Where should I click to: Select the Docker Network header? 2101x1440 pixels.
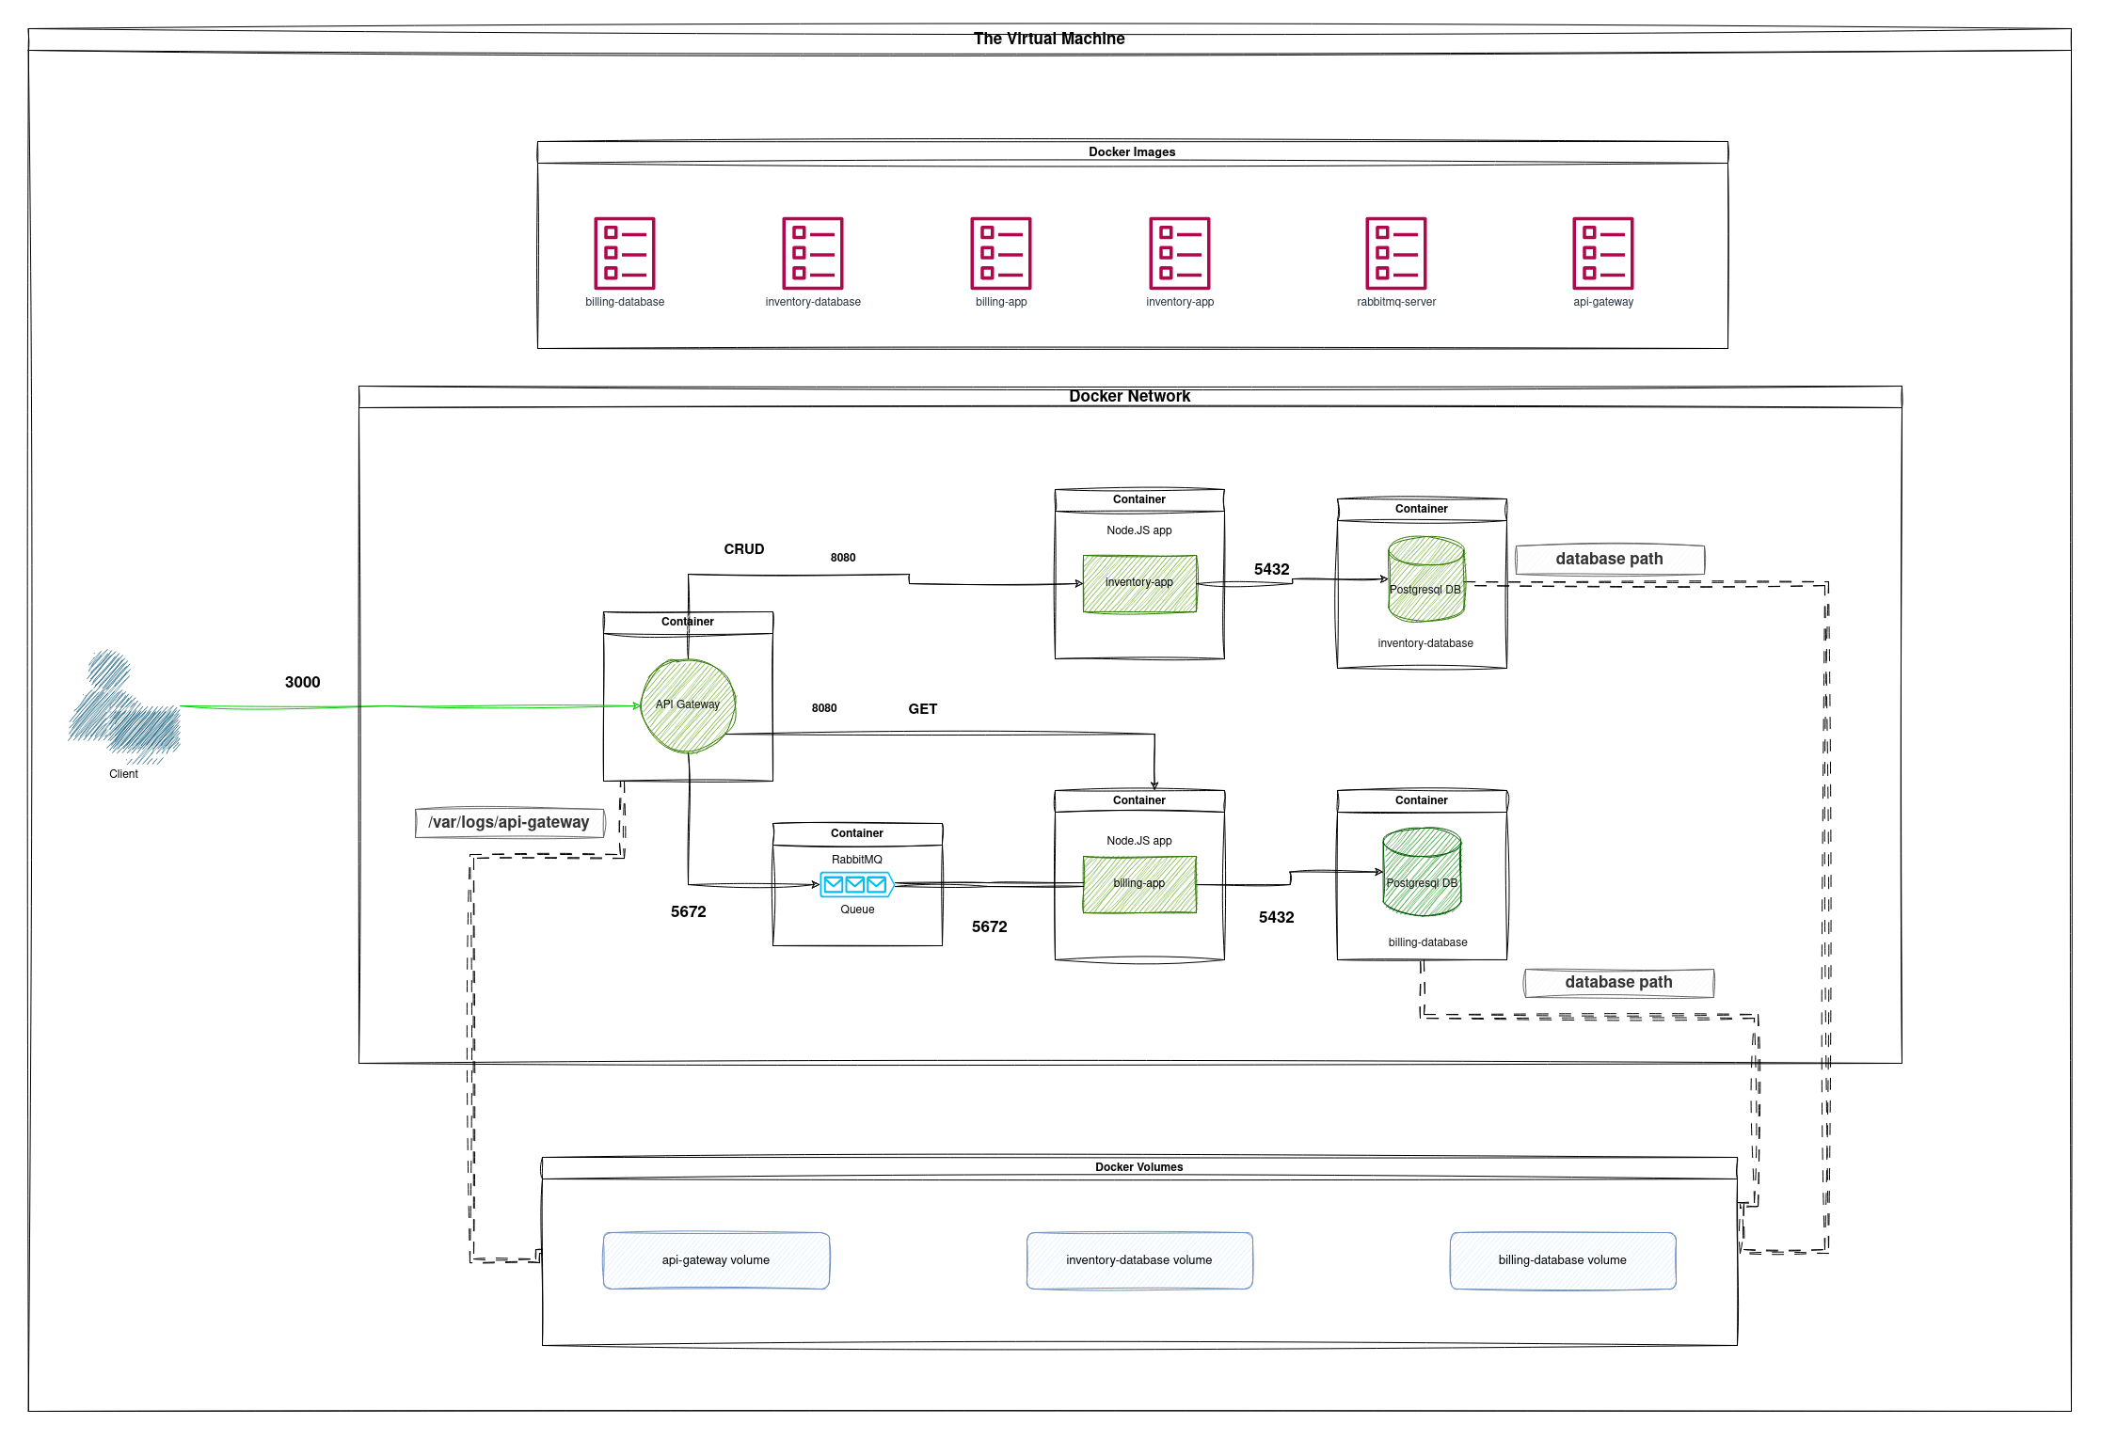tap(1129, 396)
